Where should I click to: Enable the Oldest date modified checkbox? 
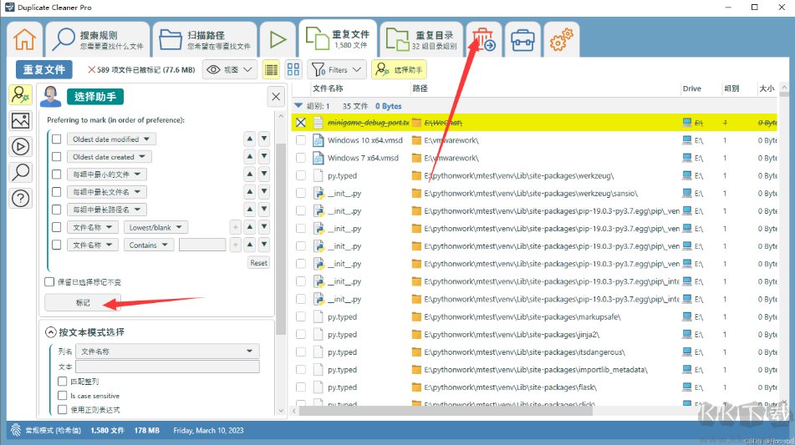tap(56, 139)
